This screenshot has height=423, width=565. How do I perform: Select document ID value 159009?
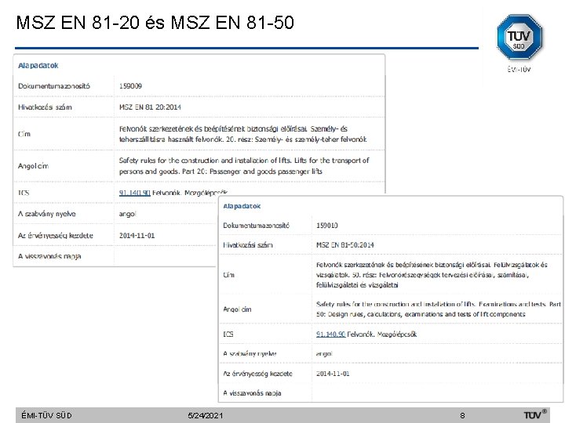[x=130, y=86]
